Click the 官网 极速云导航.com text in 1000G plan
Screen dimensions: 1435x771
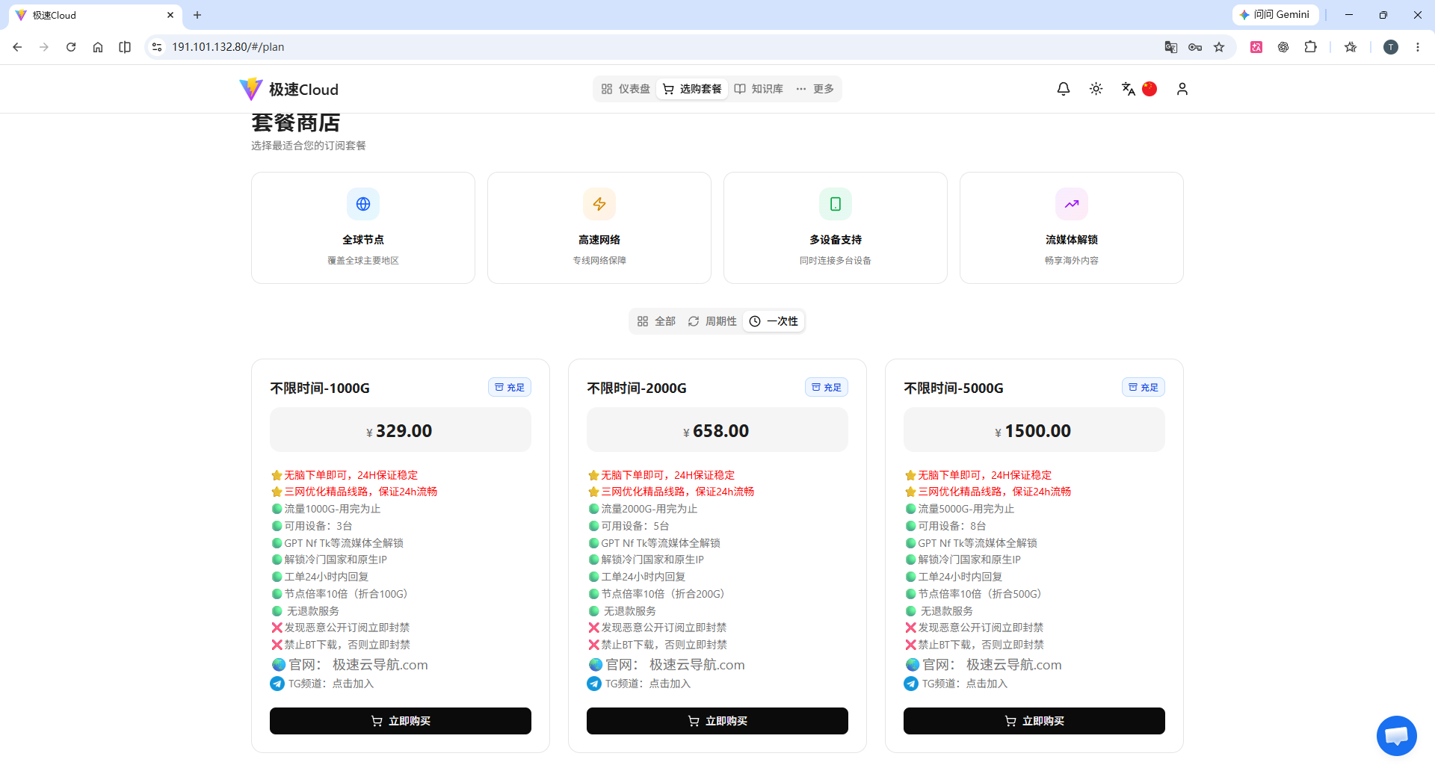[x=358, y=665]
